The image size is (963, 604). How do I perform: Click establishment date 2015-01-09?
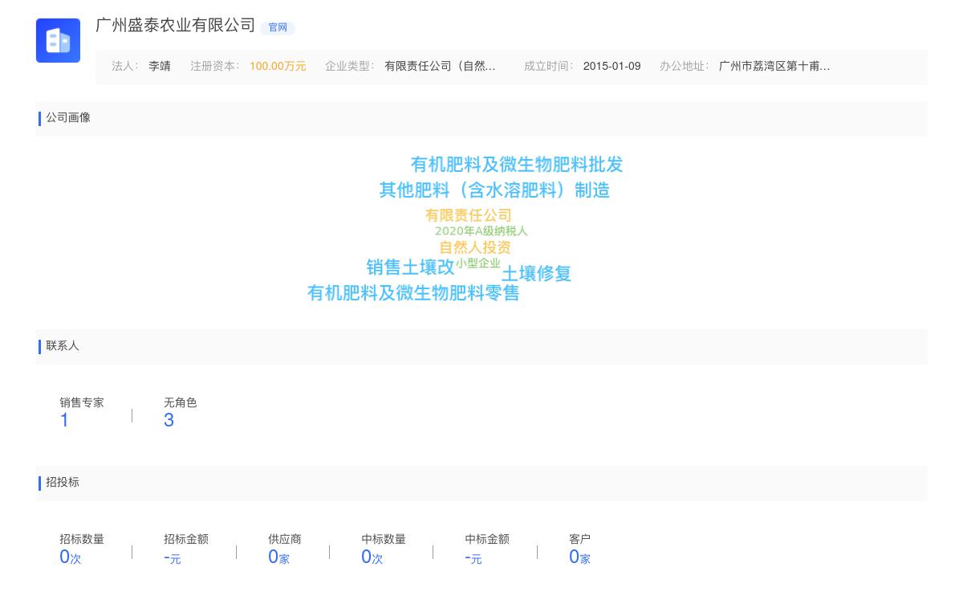click(612, 67)
